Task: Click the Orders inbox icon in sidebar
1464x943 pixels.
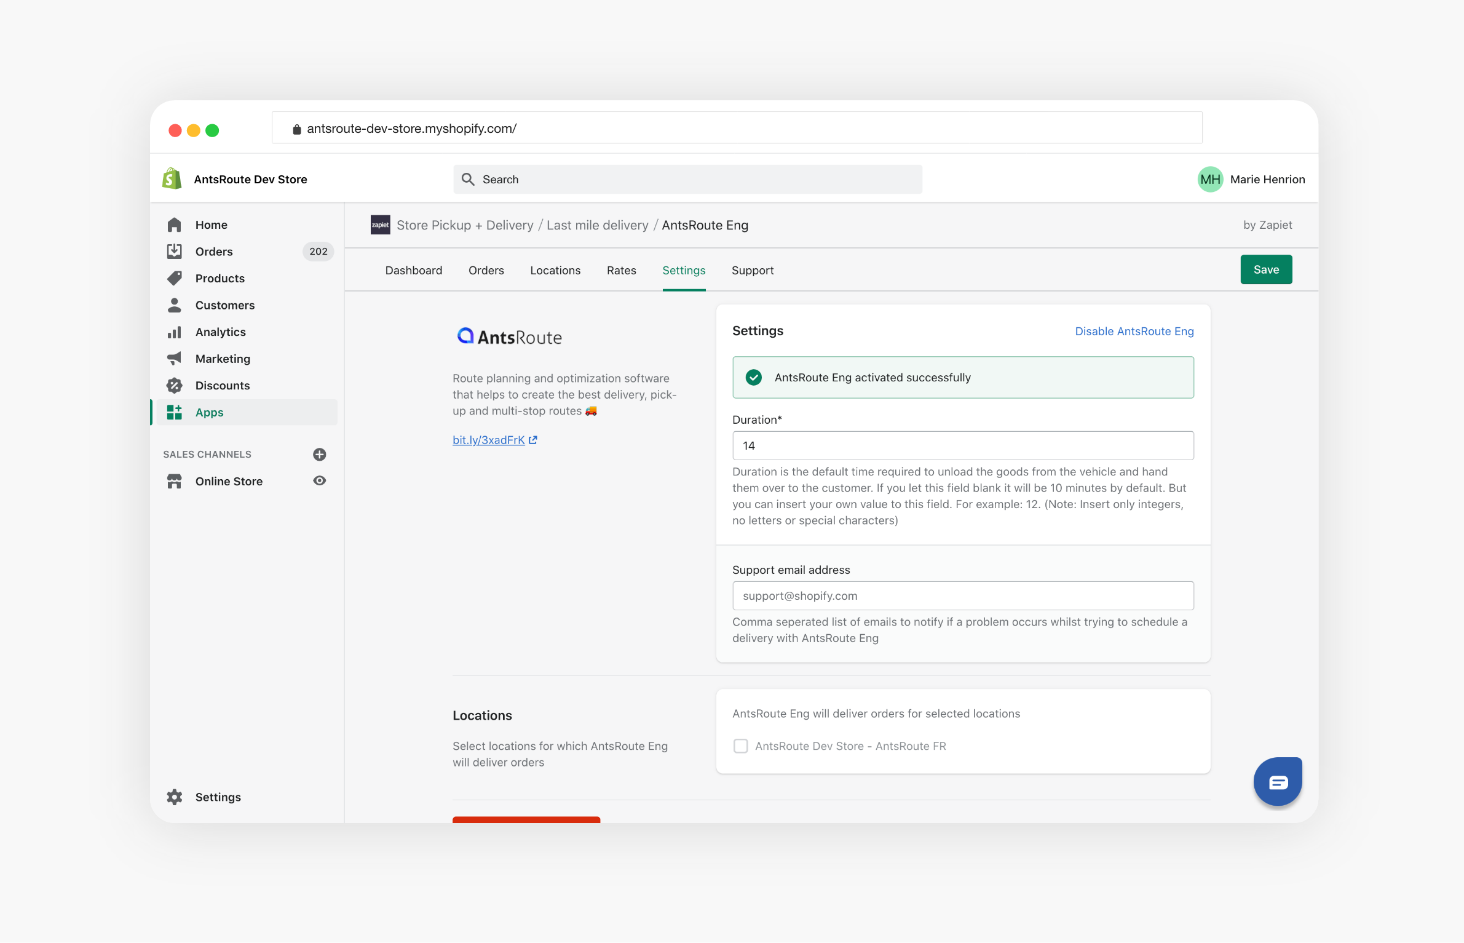Action: click(x=174, y=252)
